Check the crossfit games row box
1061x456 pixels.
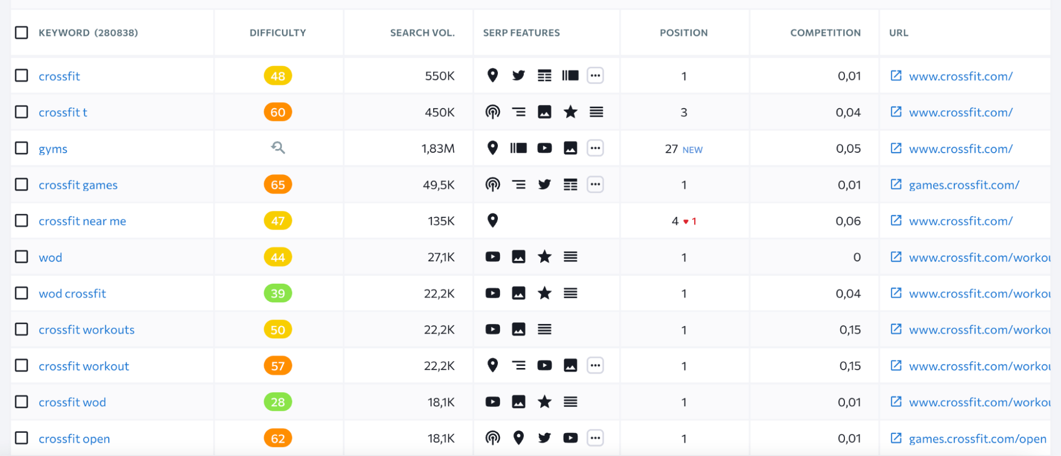22,185
